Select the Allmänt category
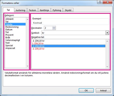The height and width of the screenshot is (96, 114). pyautogui.click(x=15, y=19)
